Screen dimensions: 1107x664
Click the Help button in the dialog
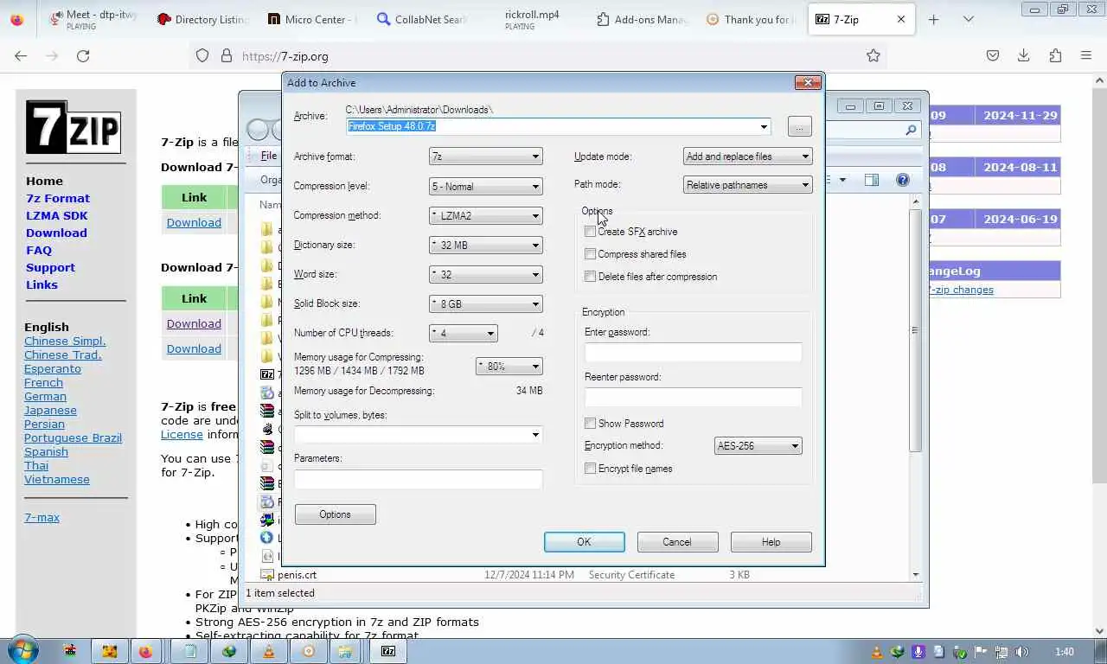click(x=771, y=542)
